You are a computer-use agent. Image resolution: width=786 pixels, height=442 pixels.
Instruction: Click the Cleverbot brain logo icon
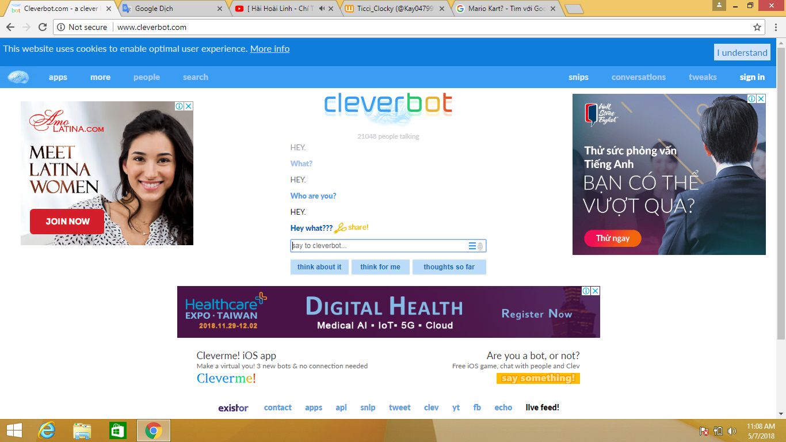click(x=18, y=77)
